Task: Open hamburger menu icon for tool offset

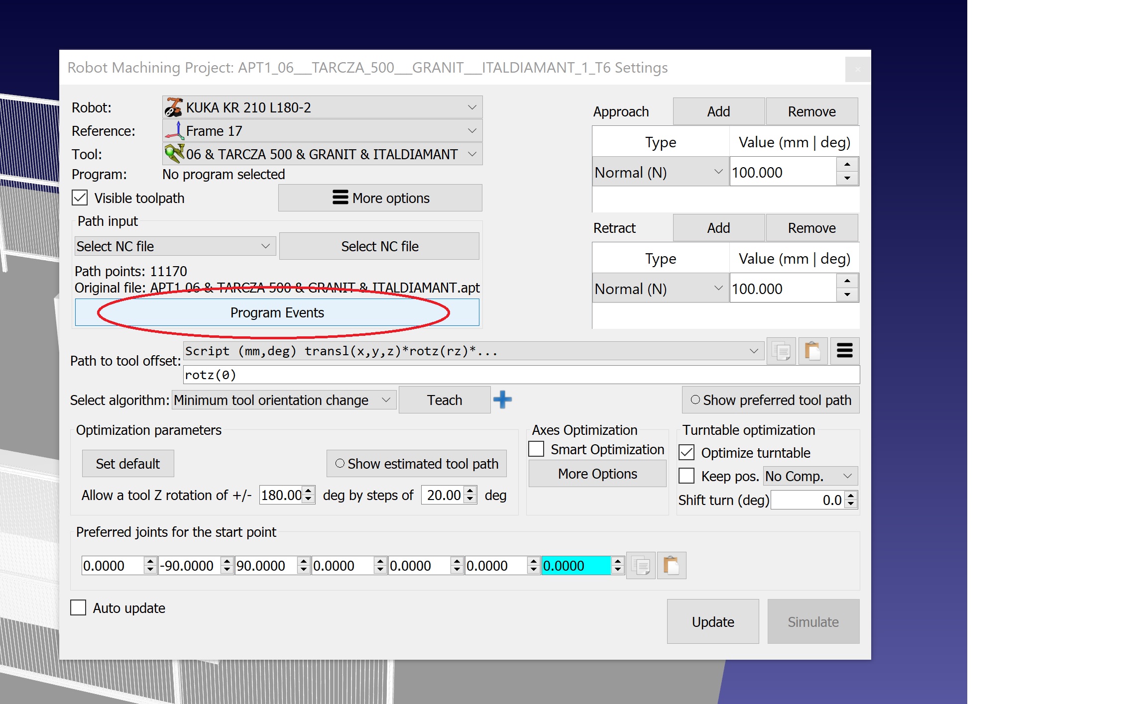Action: (x=844, y=351)
